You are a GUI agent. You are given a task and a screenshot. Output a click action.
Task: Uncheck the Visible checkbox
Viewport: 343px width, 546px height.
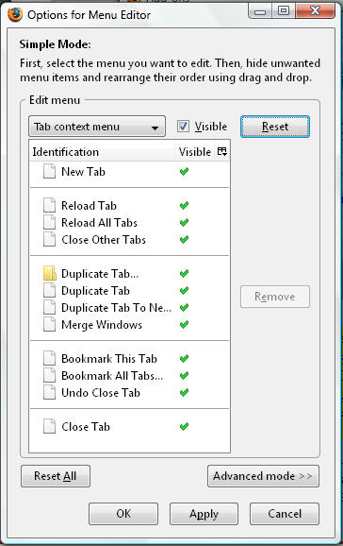pyautogui.click(x=183, y=126)
